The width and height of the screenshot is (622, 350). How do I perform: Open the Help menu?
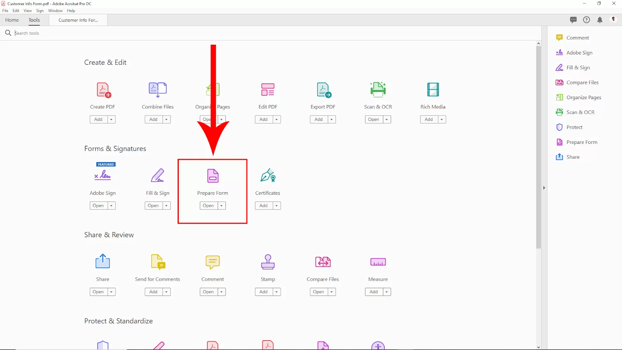71,10
